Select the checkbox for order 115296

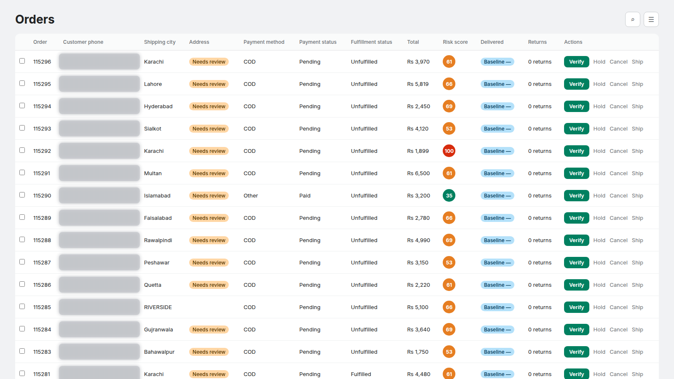pos(22,61)
